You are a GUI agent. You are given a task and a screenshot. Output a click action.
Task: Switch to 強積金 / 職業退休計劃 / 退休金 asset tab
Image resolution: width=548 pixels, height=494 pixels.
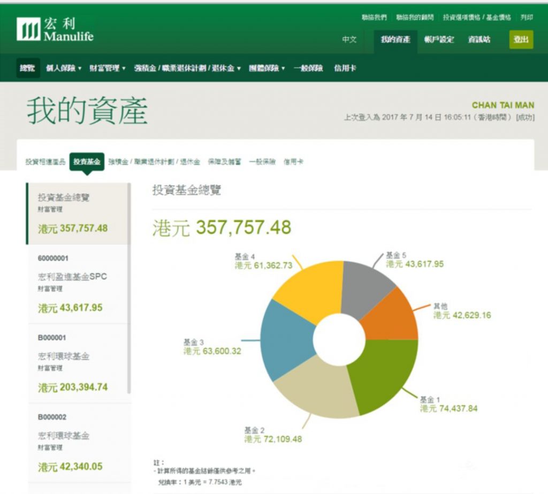click(x=154, y=162)
